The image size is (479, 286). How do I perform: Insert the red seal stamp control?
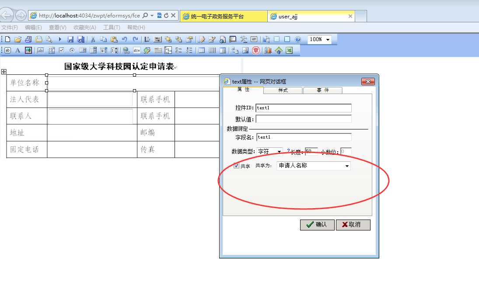[x=256, y=50]
